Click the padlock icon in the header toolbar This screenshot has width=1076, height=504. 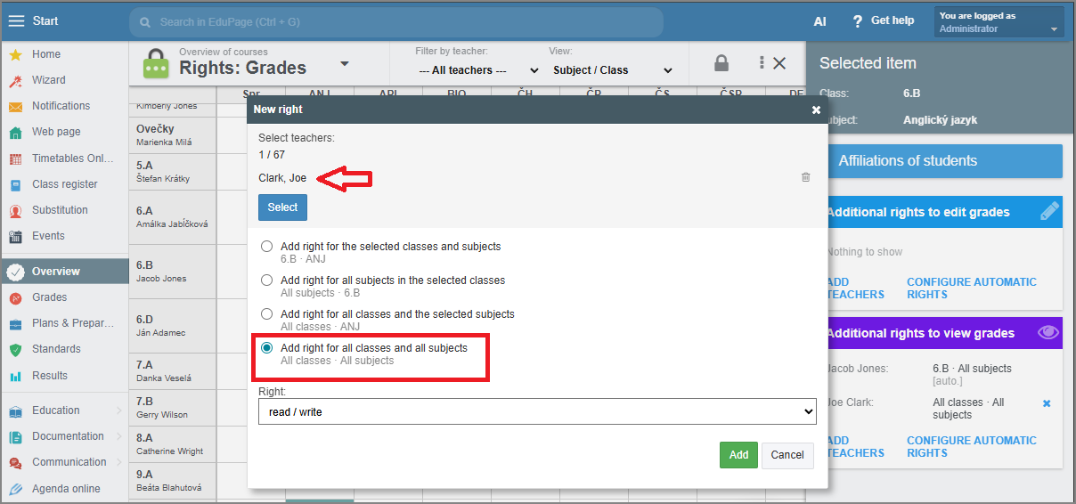pos(721,63)
